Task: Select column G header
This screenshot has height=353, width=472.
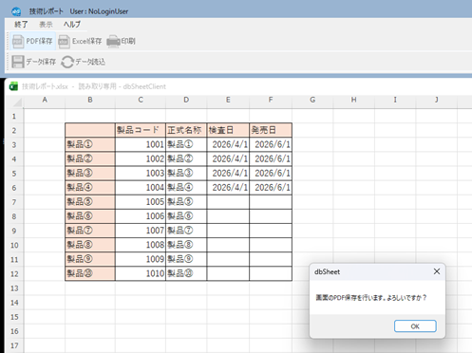Action: (x=312, y=100)
